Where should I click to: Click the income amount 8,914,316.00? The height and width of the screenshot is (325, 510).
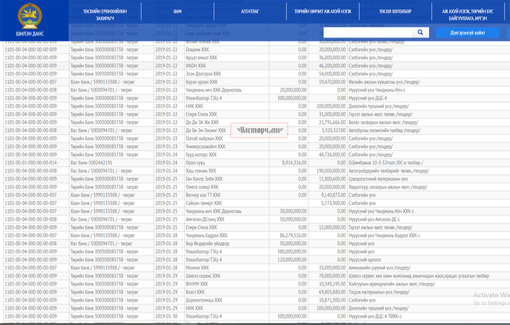click(295, 163)
